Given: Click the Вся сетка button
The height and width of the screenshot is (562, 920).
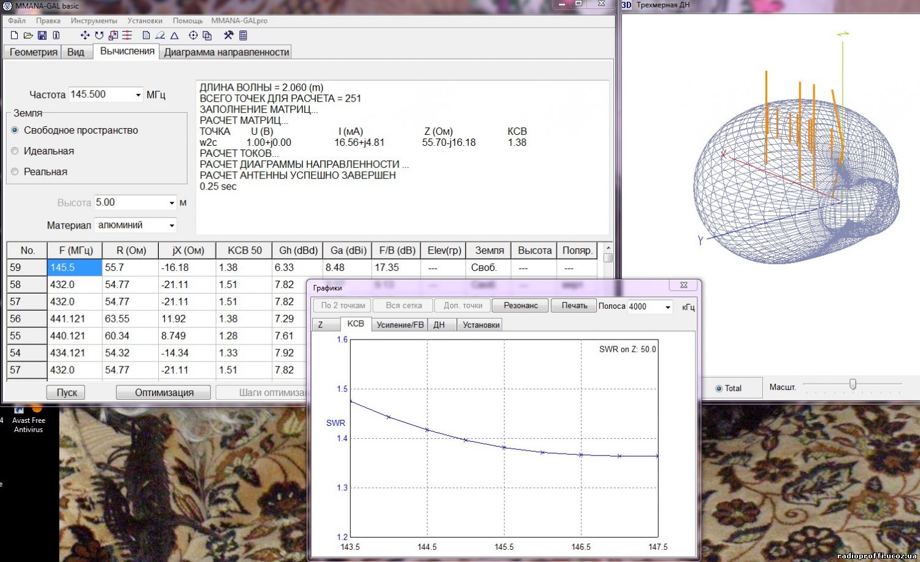Looking at the screenshot, I should pos(404,305).
